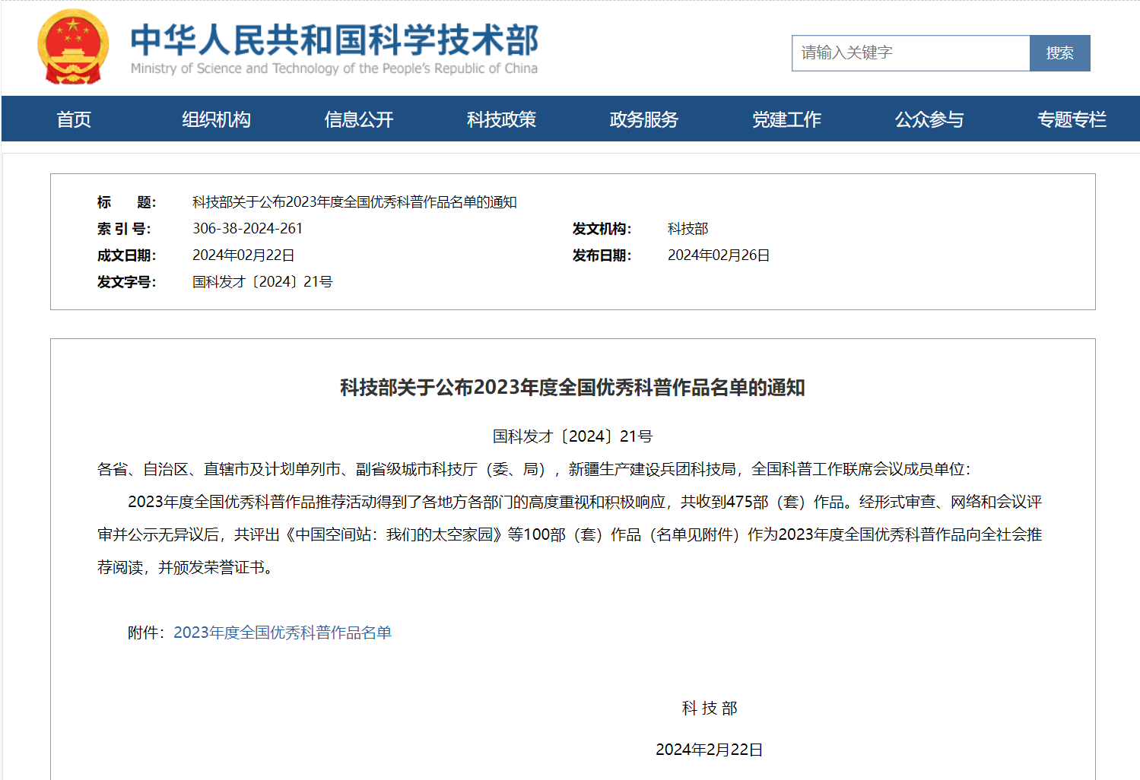Click the 发文机构 value 科技部
Screen dimensions: 1140x780
click(x=687, y=229)
